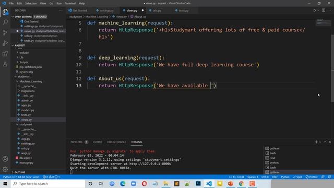Maximize the terminal panel size
Image resolution: width=334 pixels, height=188 pixels.
[325, 142]
